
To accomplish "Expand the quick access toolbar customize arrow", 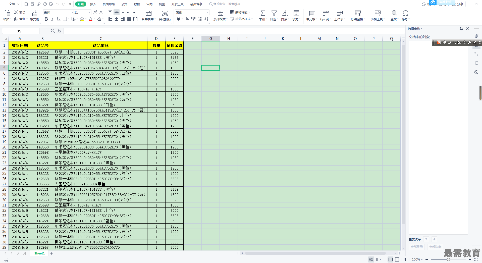I will click(x=70, y=4).
